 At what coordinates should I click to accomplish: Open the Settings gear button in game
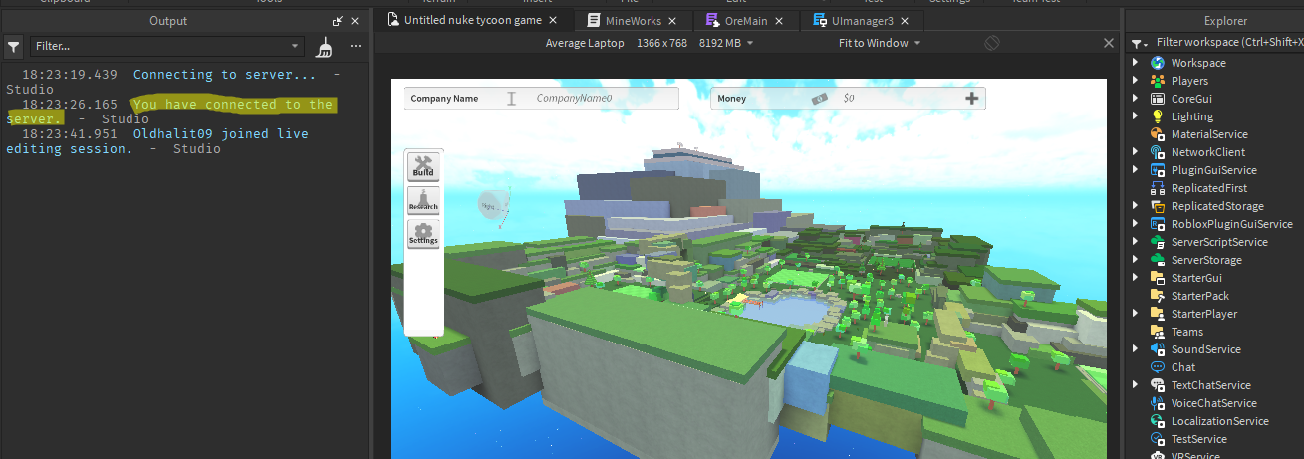pos(423,234)
